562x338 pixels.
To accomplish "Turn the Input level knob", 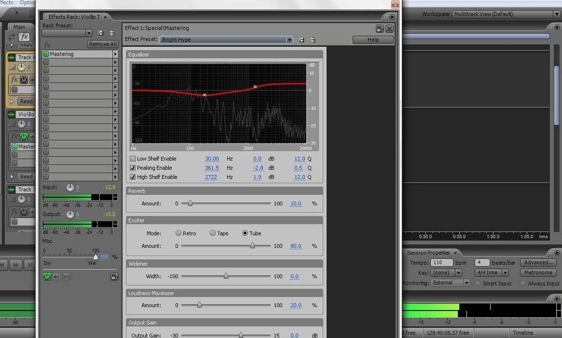I will [x=70, y=188].
